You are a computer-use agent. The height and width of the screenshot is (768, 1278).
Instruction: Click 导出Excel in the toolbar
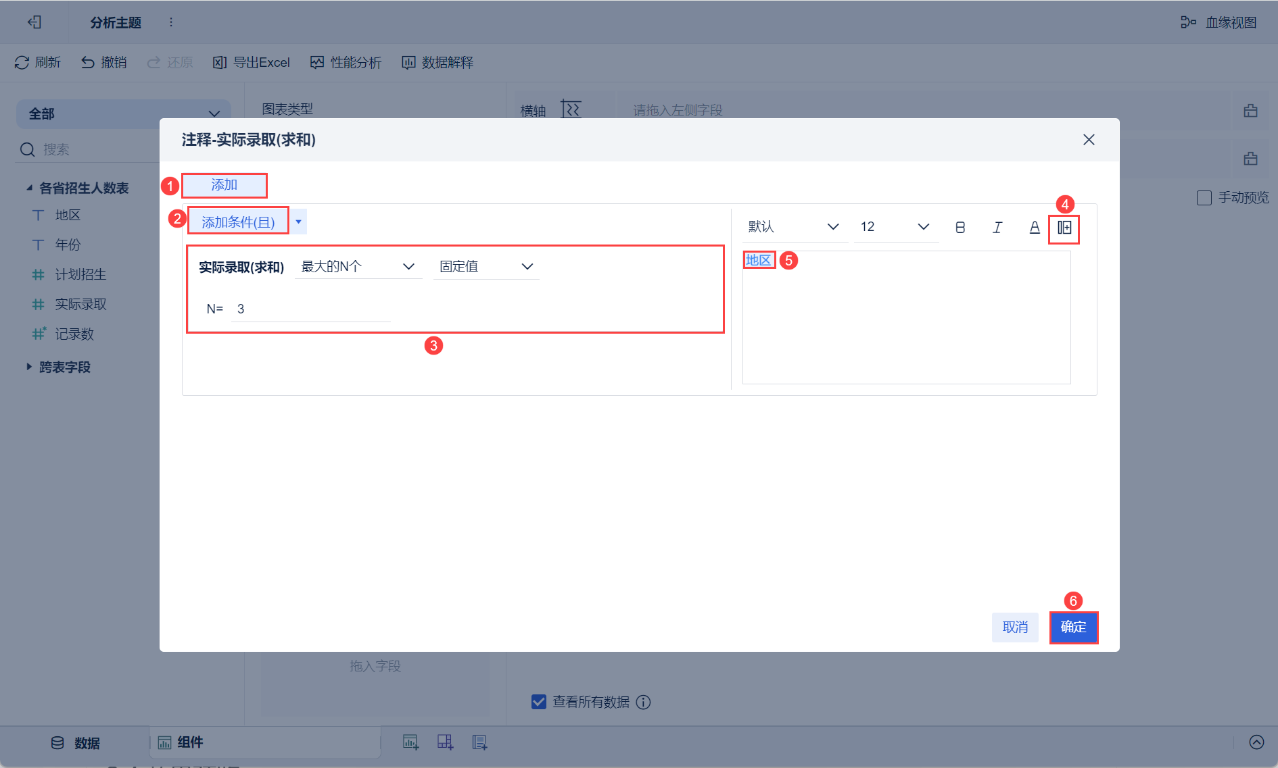(x=252, y=62)
